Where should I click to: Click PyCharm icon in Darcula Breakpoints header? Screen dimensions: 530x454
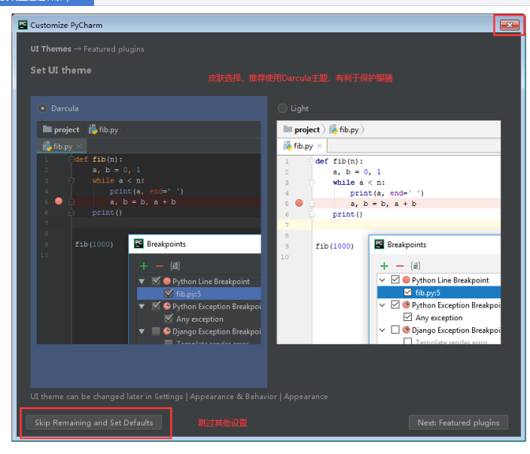coord(139,244)
